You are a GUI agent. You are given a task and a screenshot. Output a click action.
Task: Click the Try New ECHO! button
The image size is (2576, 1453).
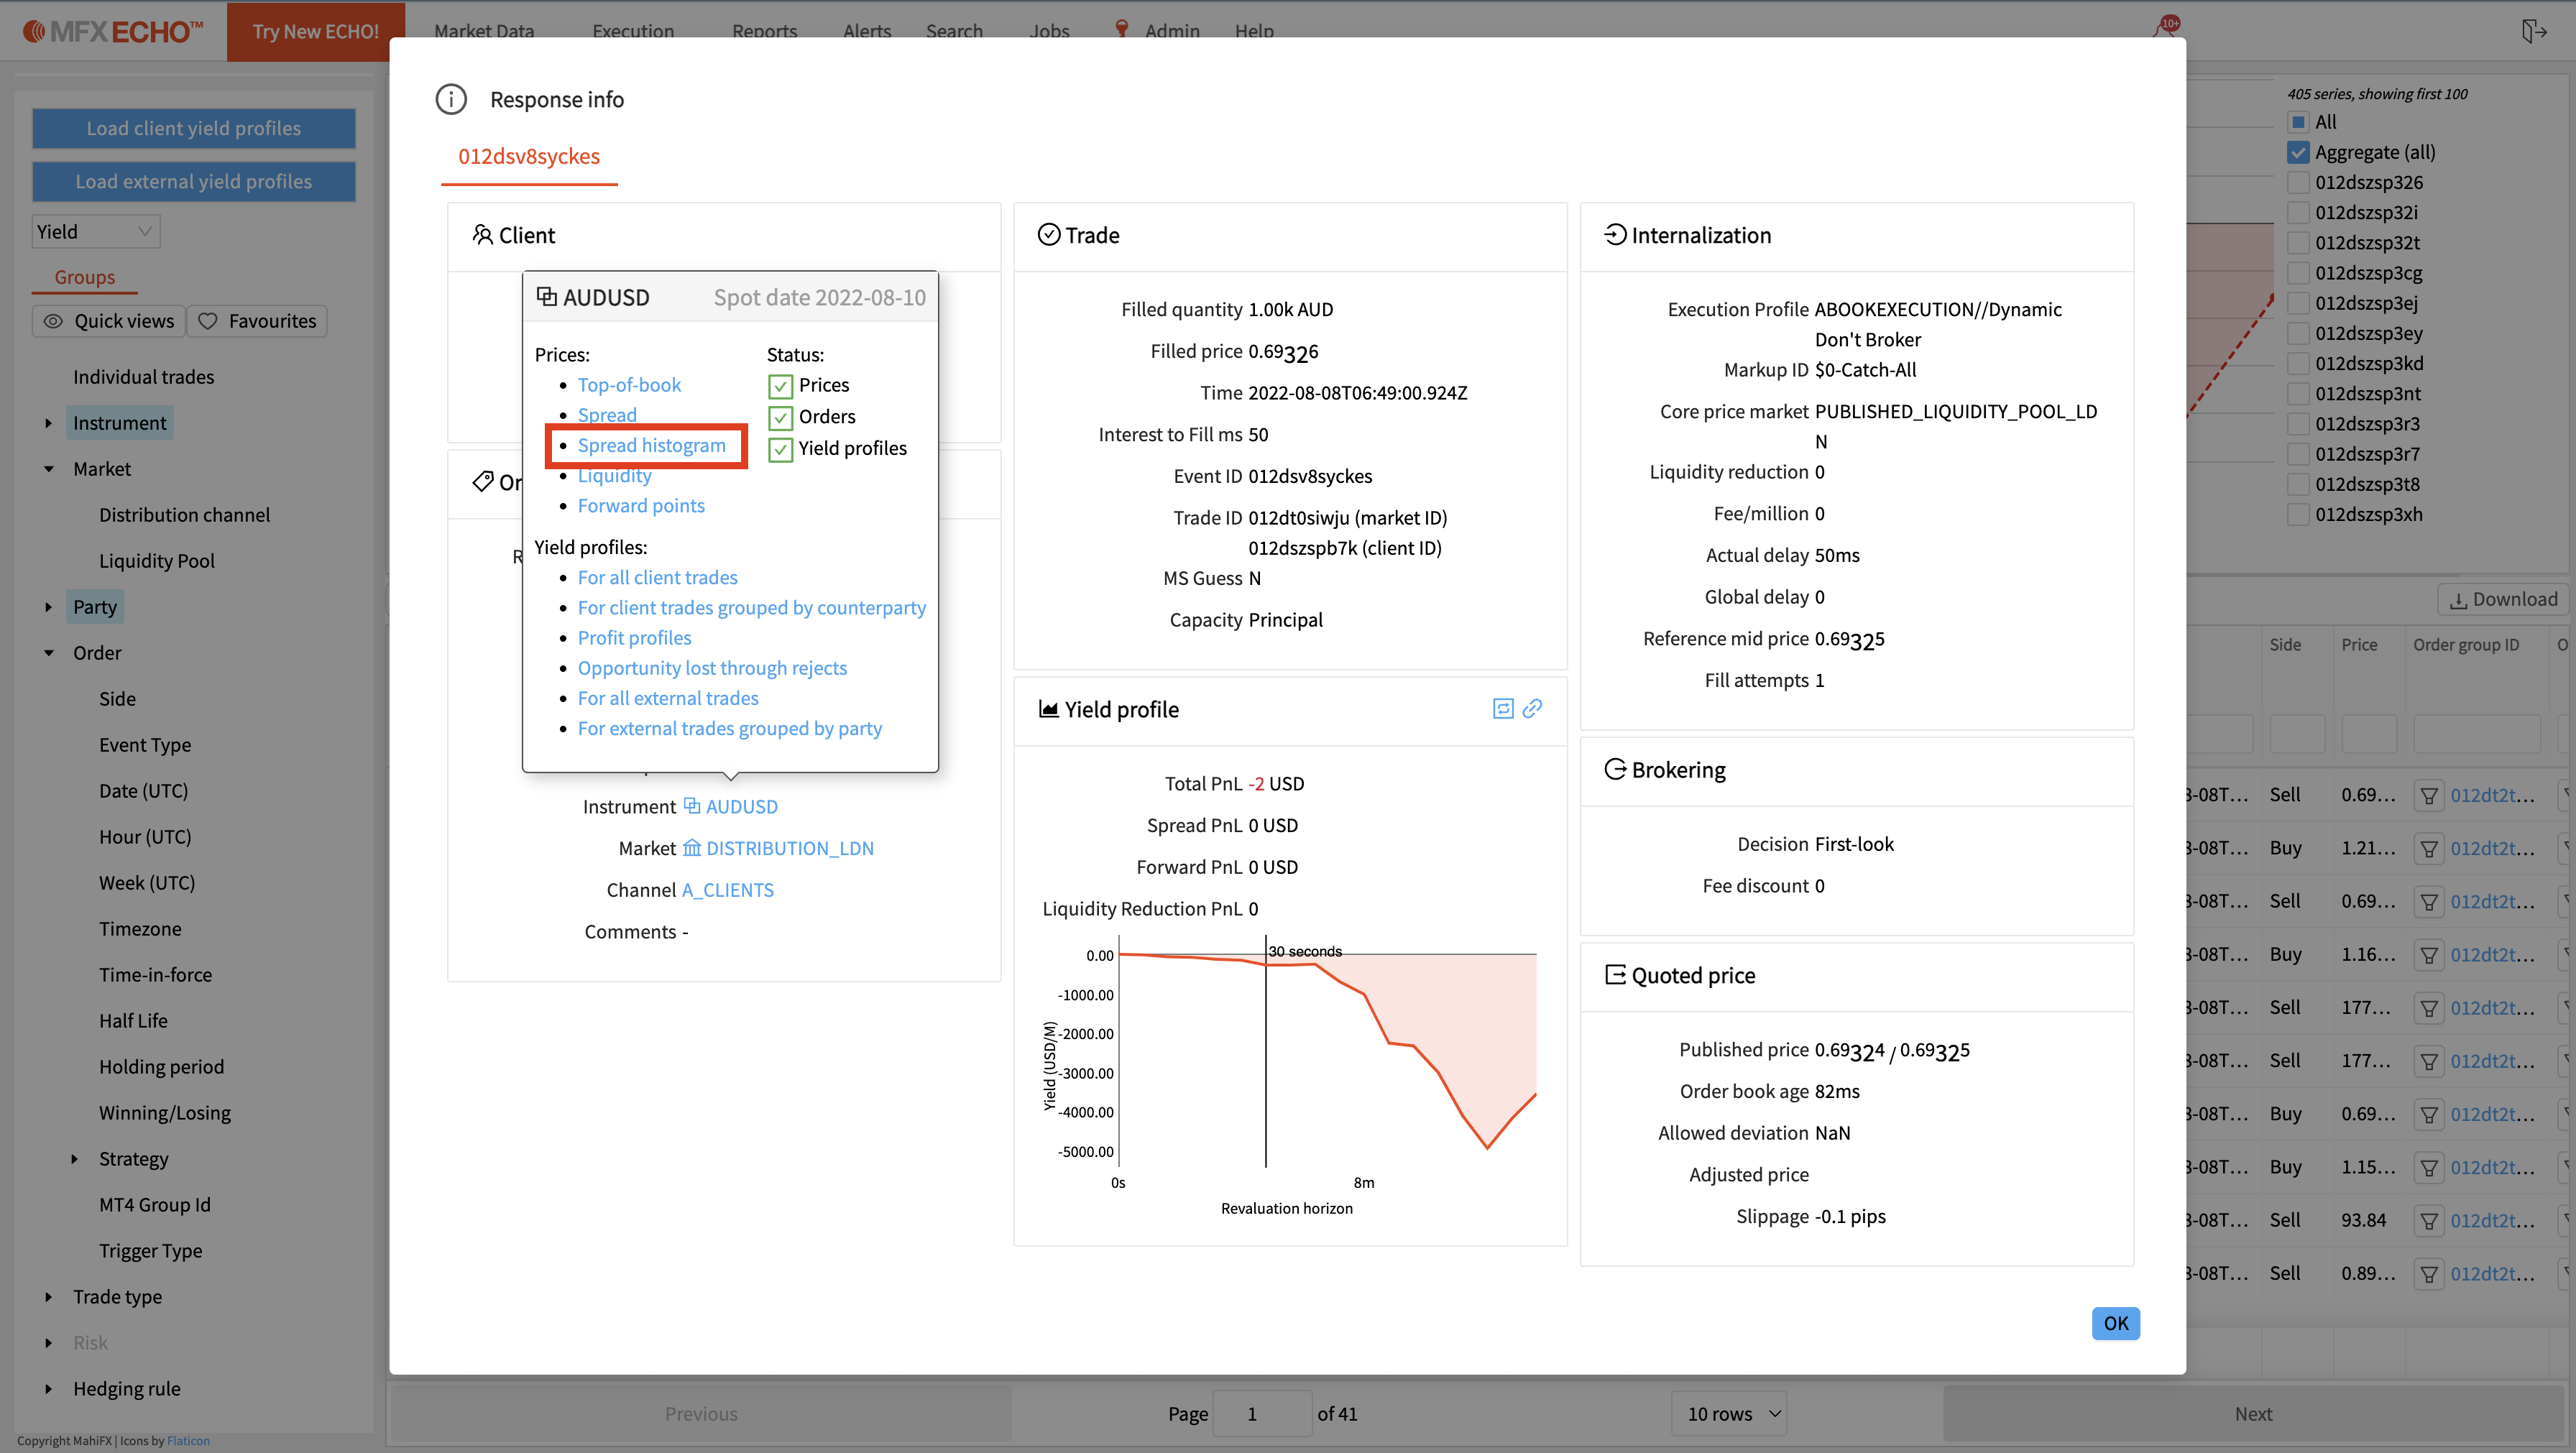(316, 31)
